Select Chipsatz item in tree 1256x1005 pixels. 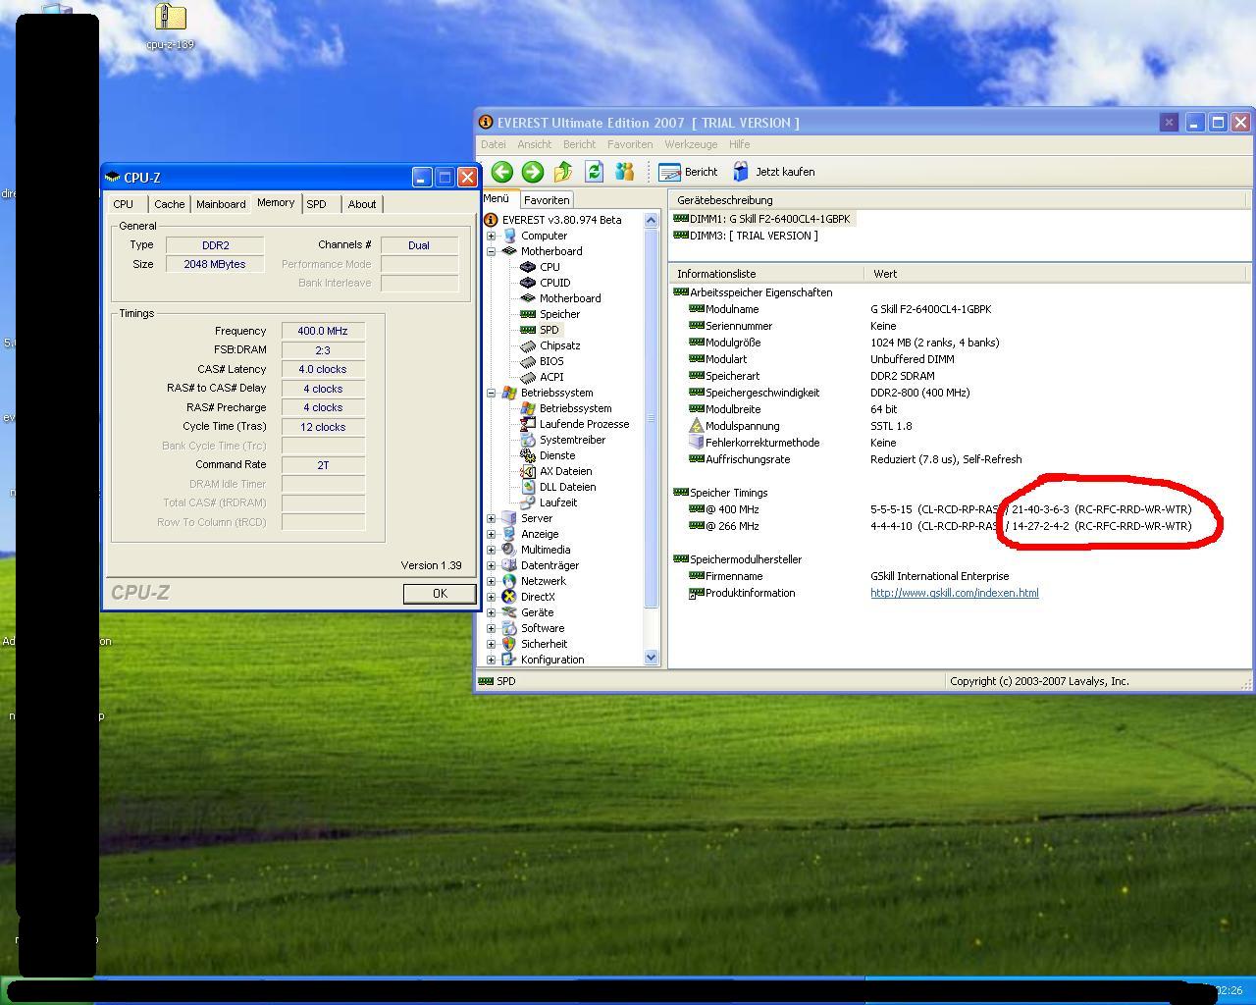click(559, 345)
